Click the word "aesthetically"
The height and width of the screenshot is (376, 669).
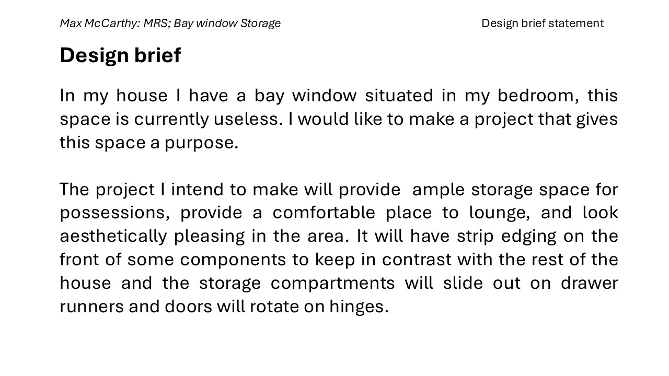tap(113, 237)
